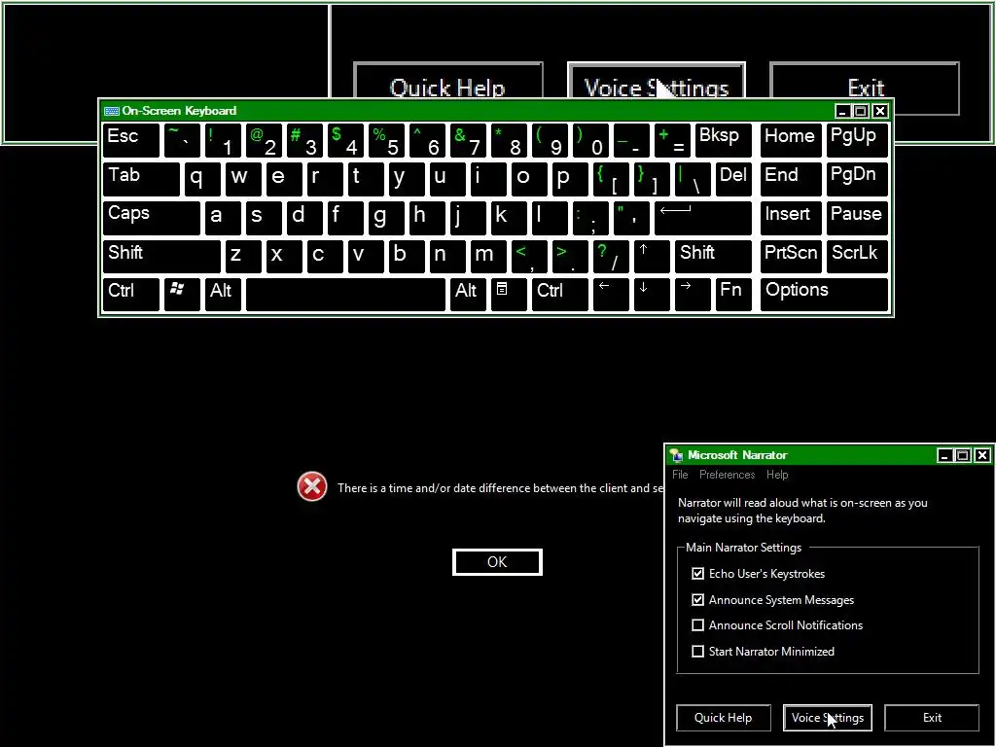Click the down arrow key

652,295
